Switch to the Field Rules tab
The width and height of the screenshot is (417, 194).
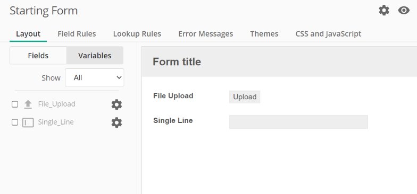pyautogui.click(x=77, y=34)
